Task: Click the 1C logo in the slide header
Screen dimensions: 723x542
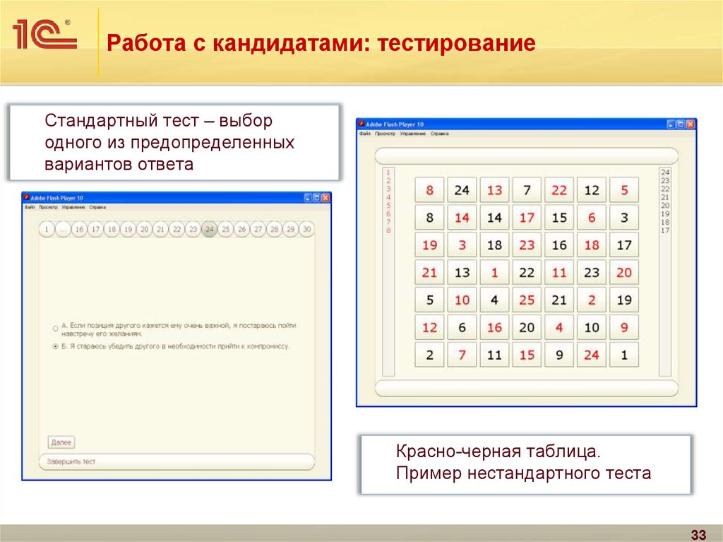Action: pos(43,35)
